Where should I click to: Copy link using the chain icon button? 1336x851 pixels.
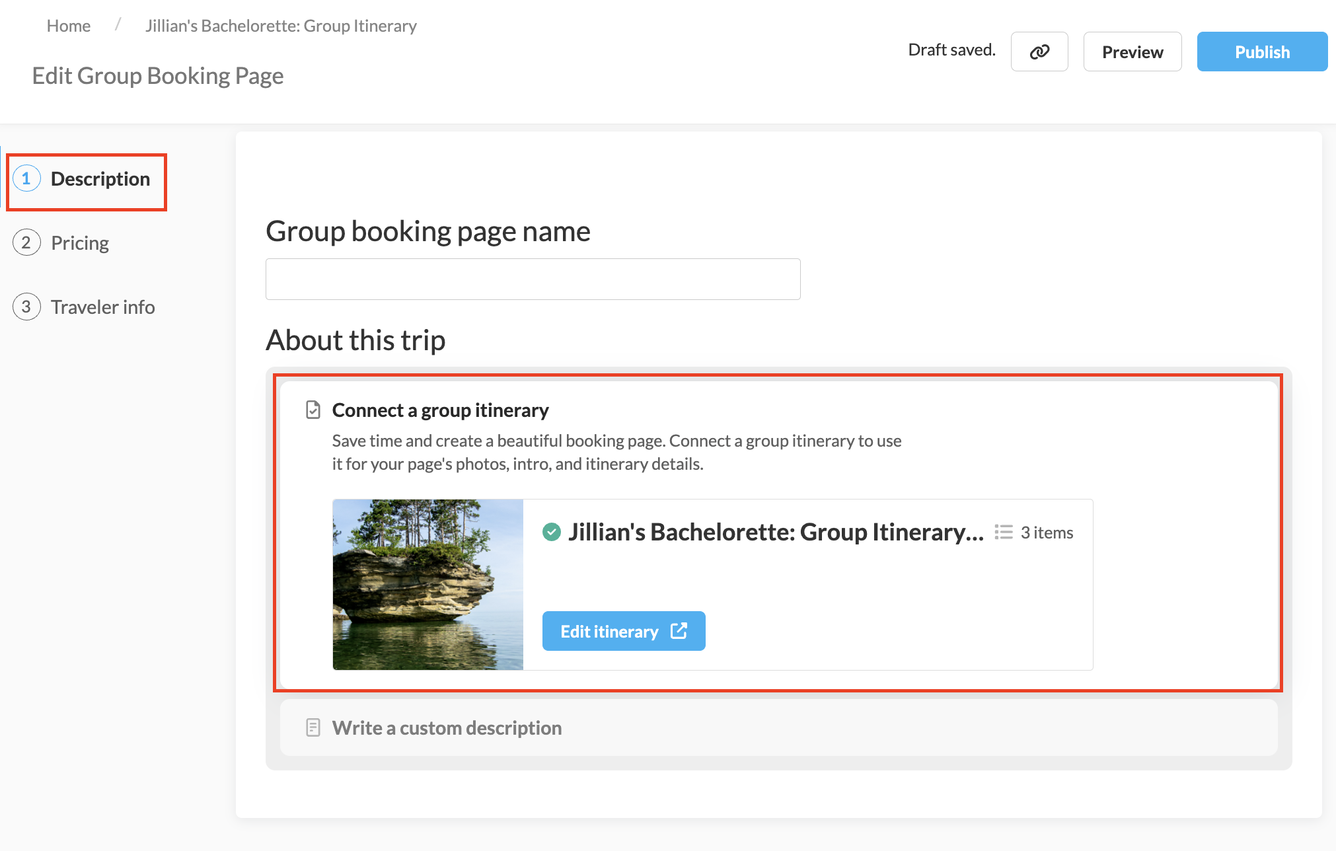tap(1039, 52)
